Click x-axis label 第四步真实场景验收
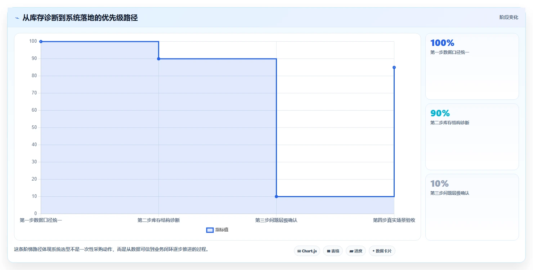This screenshot has width=533, height=270. coord(394,220)
